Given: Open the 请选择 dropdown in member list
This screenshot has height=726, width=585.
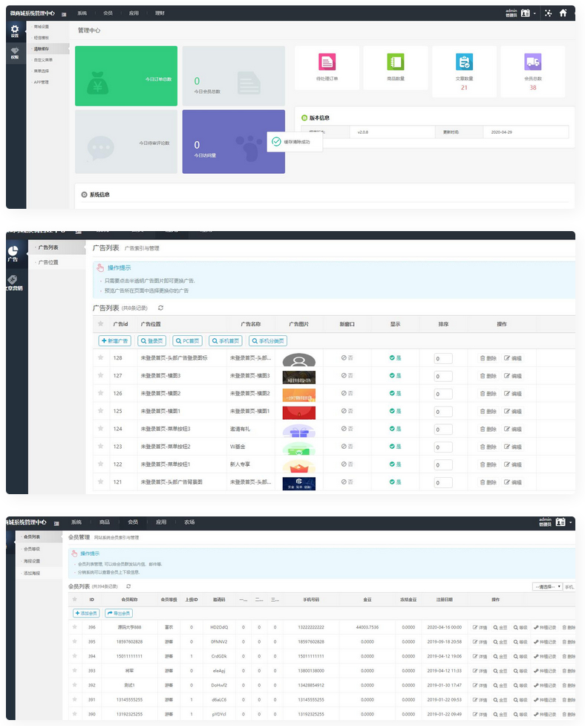Looking at the screenshot, I should tap(547, 586).
